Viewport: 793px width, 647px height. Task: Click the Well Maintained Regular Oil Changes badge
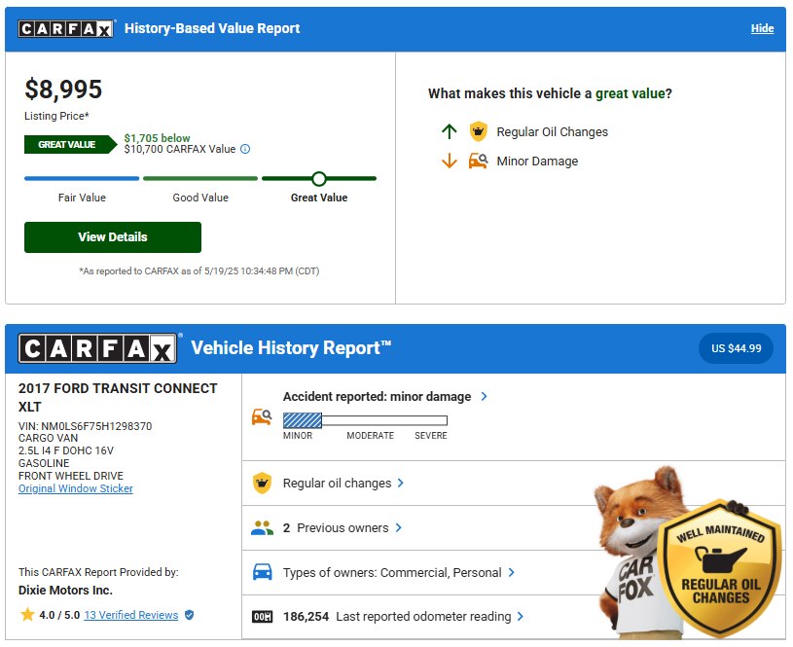point(720,568)
